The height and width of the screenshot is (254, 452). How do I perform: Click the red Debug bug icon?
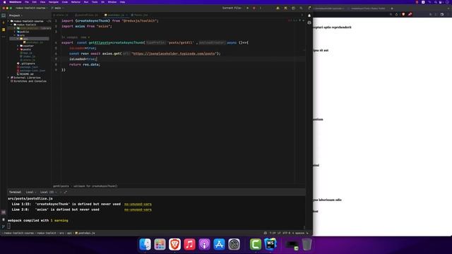pyautogui.click(x=254, y=8)
